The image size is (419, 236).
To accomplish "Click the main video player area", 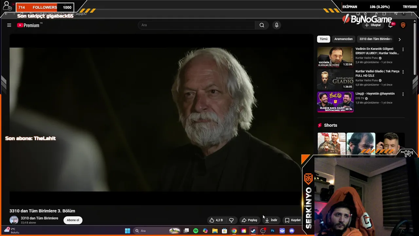I will [x=161, y=119].
